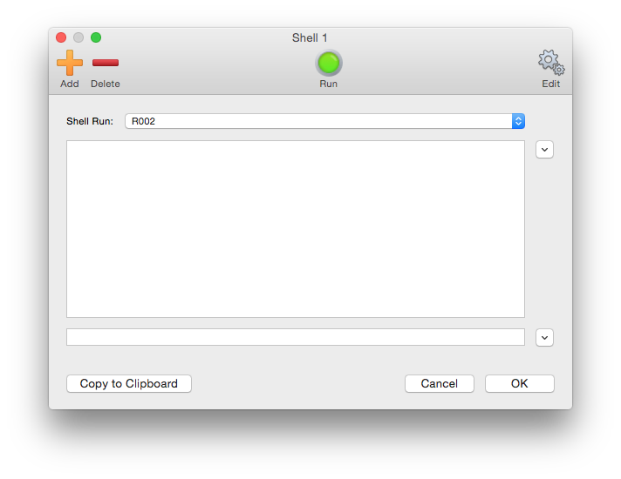Click the Cancel button
This screenshot has width=621, height=479.
point(440,383)
